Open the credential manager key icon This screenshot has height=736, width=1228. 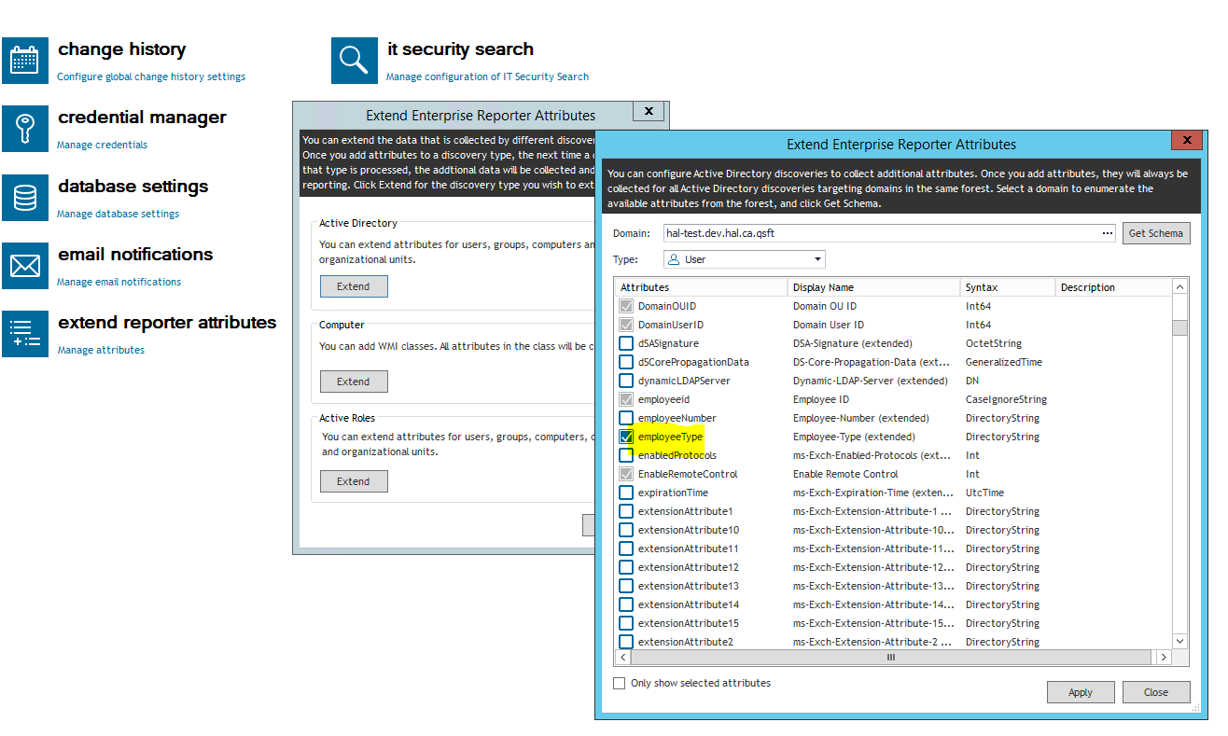(24, 129)
